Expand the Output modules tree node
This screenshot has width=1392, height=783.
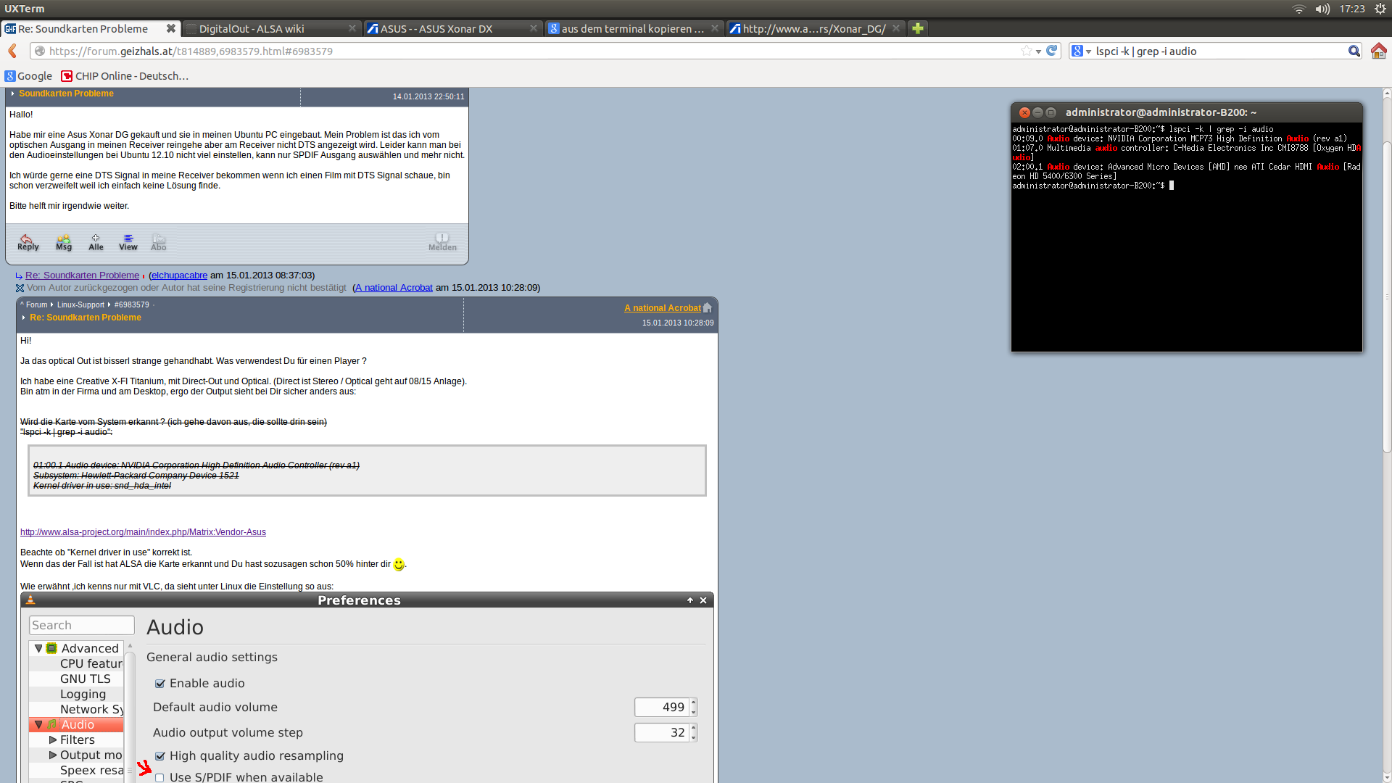click(x=53, y=755)
